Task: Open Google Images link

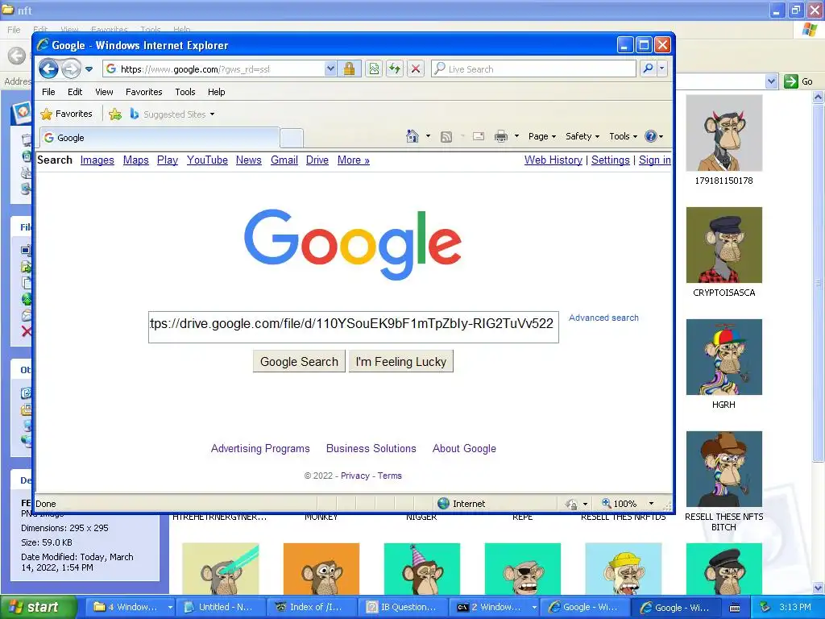Action: pos(97,160)
